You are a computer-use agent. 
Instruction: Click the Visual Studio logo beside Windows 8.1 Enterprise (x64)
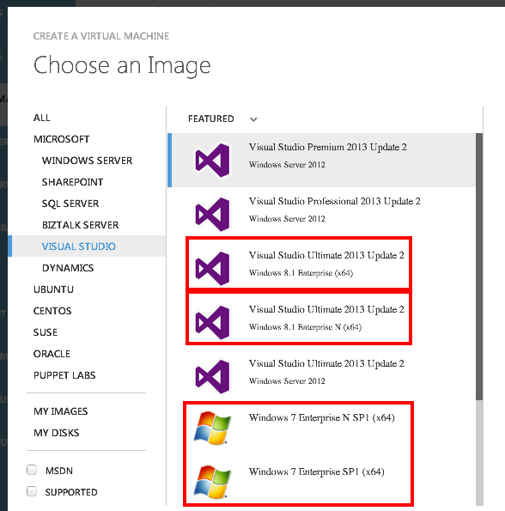pos(212,268)
